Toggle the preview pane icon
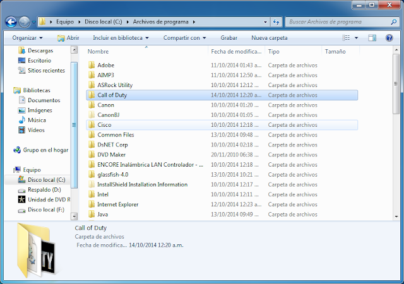 point(372,38)
